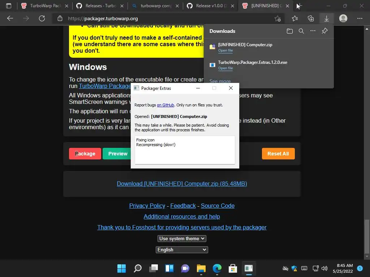
Task: Open more options in Downloads panel
Action: pyautogui.click(x=313, y=31)
